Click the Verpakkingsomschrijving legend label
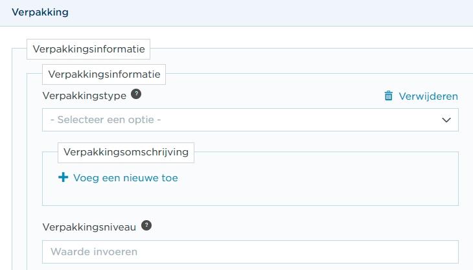Image resolution: width=473 pixels, height=270 pixels. [126, 153]
